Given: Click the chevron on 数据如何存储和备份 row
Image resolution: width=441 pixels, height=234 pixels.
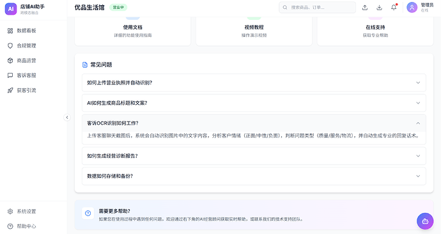Looking at the screenshot, I should point(418,176).
